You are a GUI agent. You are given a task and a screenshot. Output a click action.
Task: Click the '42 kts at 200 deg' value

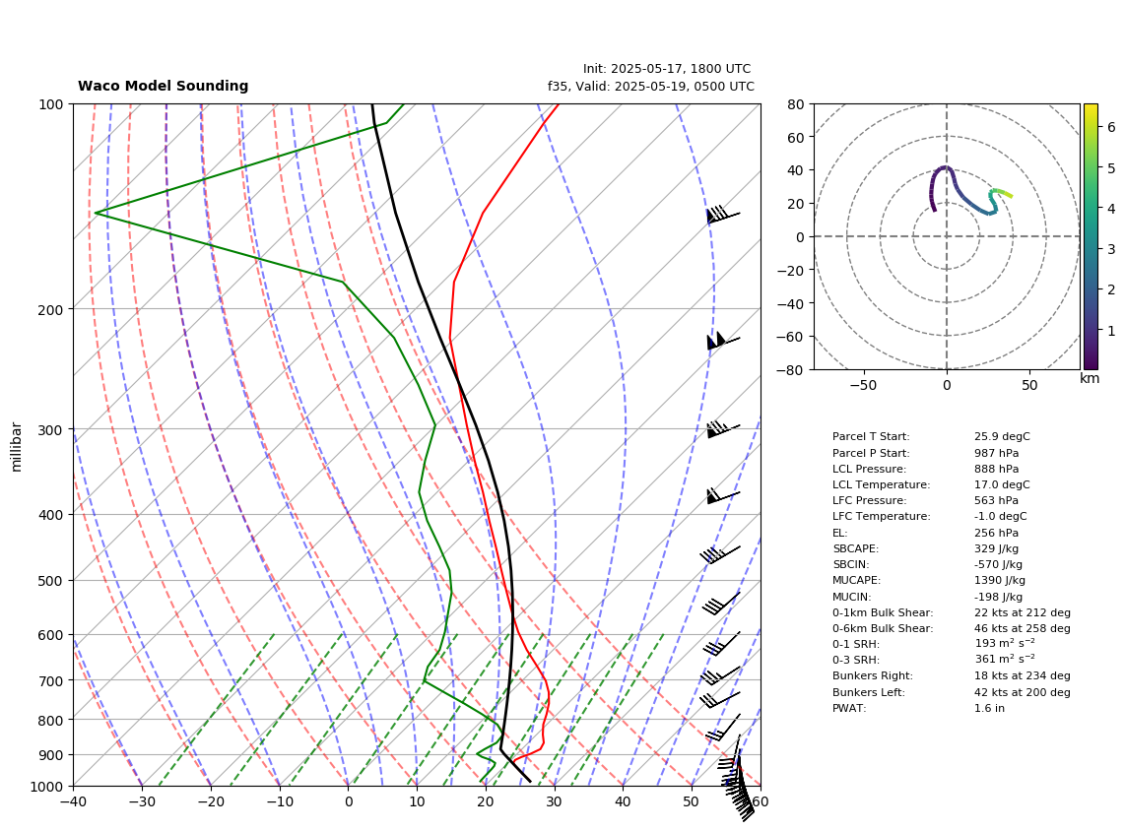click(x=1023, y=692)
